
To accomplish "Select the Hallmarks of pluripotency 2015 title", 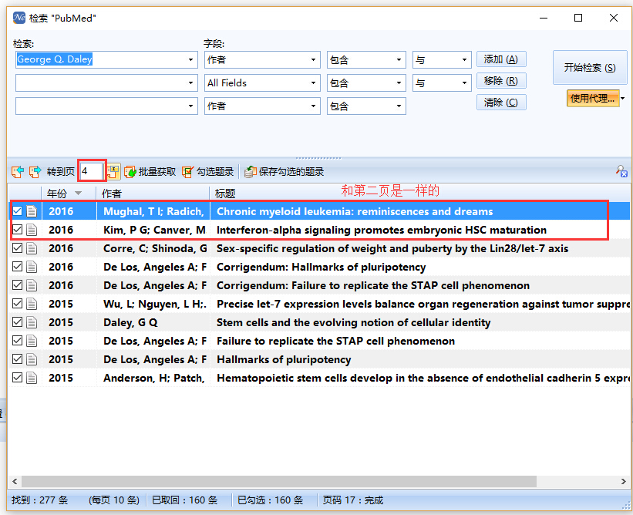I will (x=284, y=359).
